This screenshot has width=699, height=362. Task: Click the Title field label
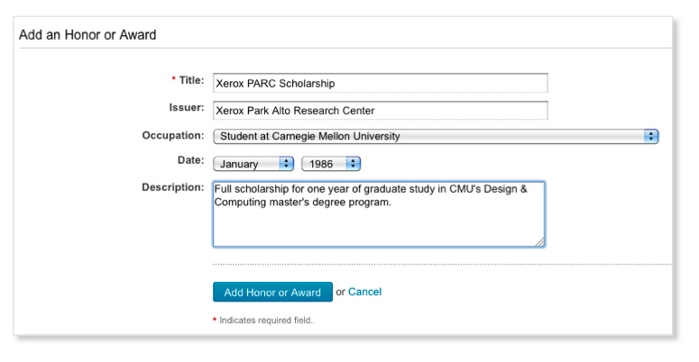(191, 80)
